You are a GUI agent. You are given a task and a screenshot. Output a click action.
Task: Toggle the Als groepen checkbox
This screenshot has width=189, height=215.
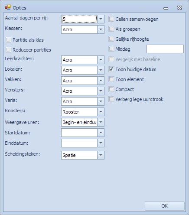111,29
